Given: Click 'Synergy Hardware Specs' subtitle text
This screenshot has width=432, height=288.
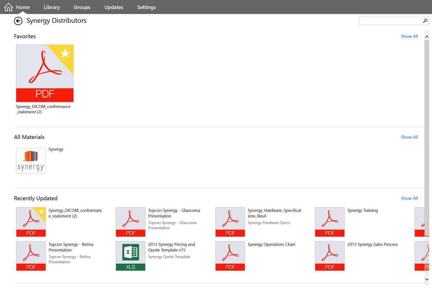Looking at the screenshot, I should click(269, 223).
